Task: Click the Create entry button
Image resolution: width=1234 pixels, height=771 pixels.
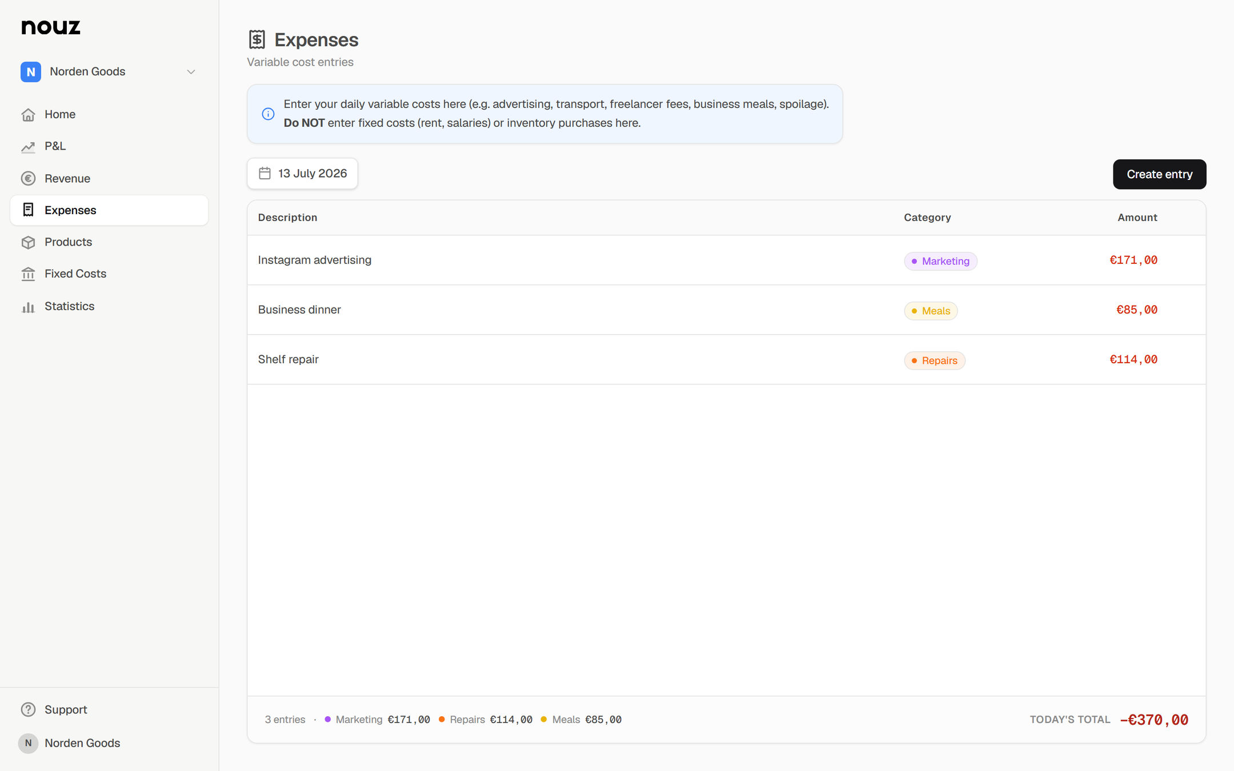Action: pyautogui.click(x=1159, y=174)
